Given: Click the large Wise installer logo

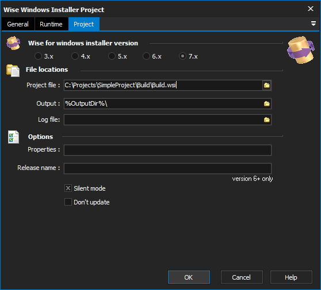Looking at the screenshot, I should 300,50.
